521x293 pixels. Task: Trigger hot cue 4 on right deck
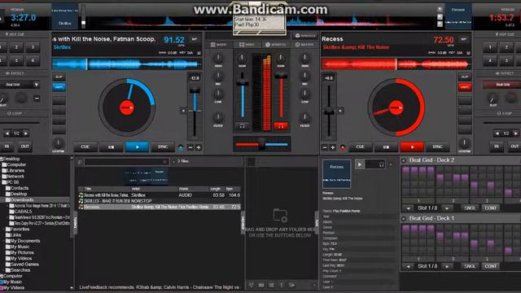coord(490,61)
